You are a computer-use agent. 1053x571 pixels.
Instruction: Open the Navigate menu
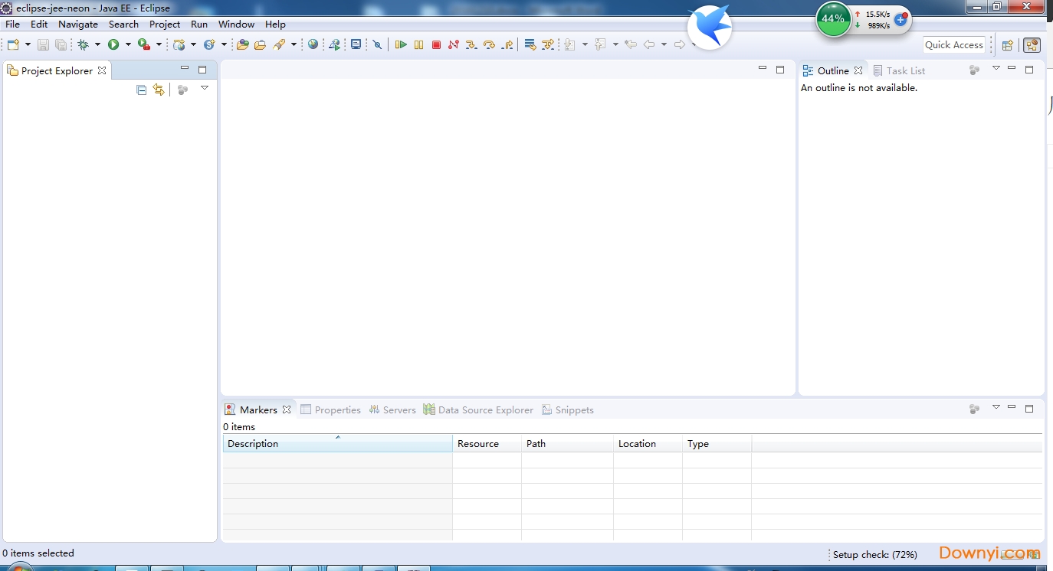click(x=77, y=24)
